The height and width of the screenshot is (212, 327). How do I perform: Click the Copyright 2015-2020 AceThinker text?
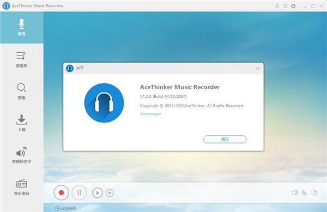click(191, 105)
